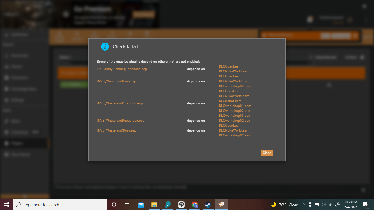Open File Explorer from the taskbar
Viewport: 374px width, 210px height.
154,205
